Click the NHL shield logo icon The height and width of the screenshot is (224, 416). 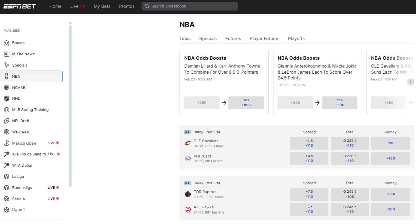[6, 98]
